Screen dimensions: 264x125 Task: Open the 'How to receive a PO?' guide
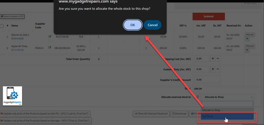[x=12, y=16]
